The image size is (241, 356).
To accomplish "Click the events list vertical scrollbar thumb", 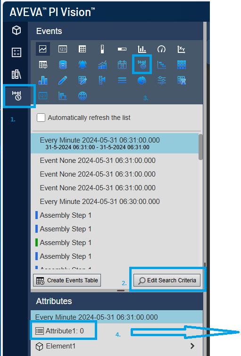I will (x=200, y=147).
